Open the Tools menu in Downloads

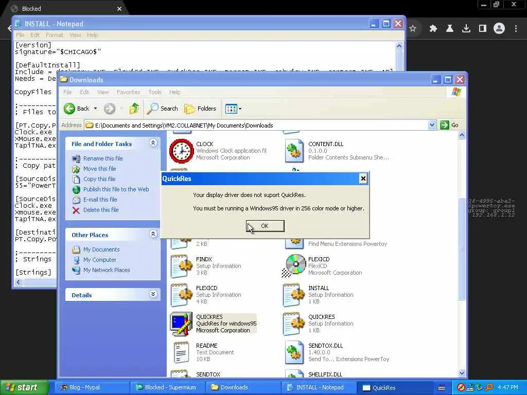tap(154, 92)
